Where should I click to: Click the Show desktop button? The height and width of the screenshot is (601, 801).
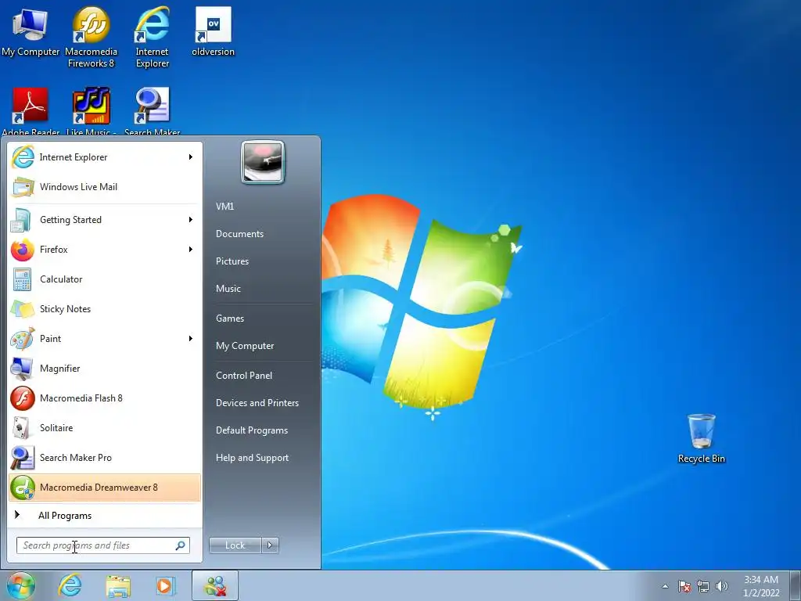coord(795,586)
